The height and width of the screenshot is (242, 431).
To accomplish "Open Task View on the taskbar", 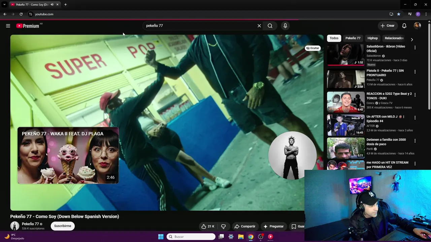I will click(x=221, y=237).
